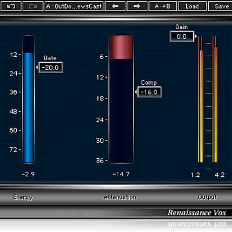
Task: Click the Attenuation readout -14.7
Action: click(121, 174)
